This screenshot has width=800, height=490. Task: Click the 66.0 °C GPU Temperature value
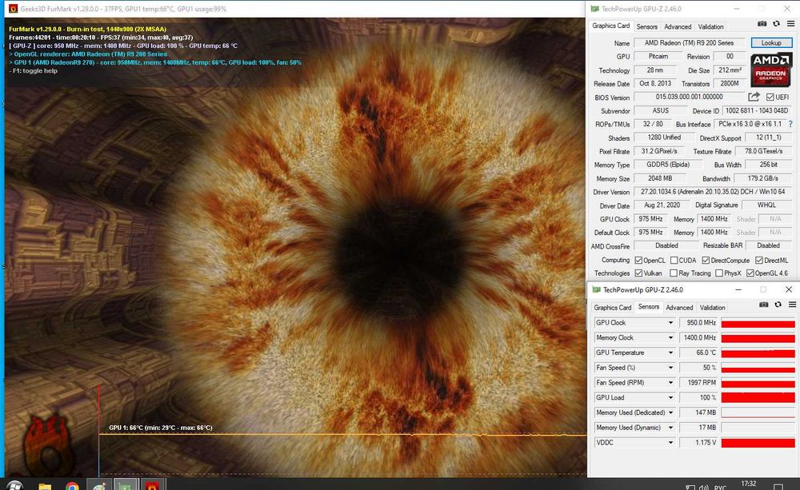tap(698, 353)
